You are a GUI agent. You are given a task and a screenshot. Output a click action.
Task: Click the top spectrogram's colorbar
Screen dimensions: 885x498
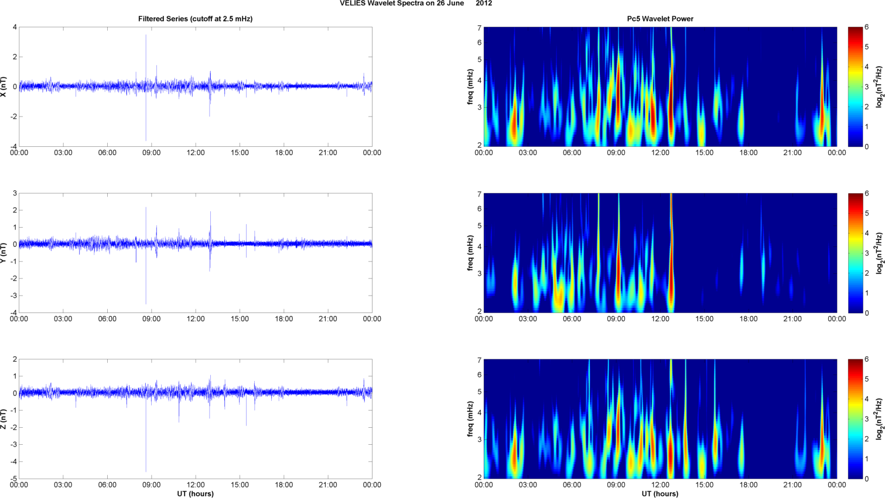(x=855, y=87)
